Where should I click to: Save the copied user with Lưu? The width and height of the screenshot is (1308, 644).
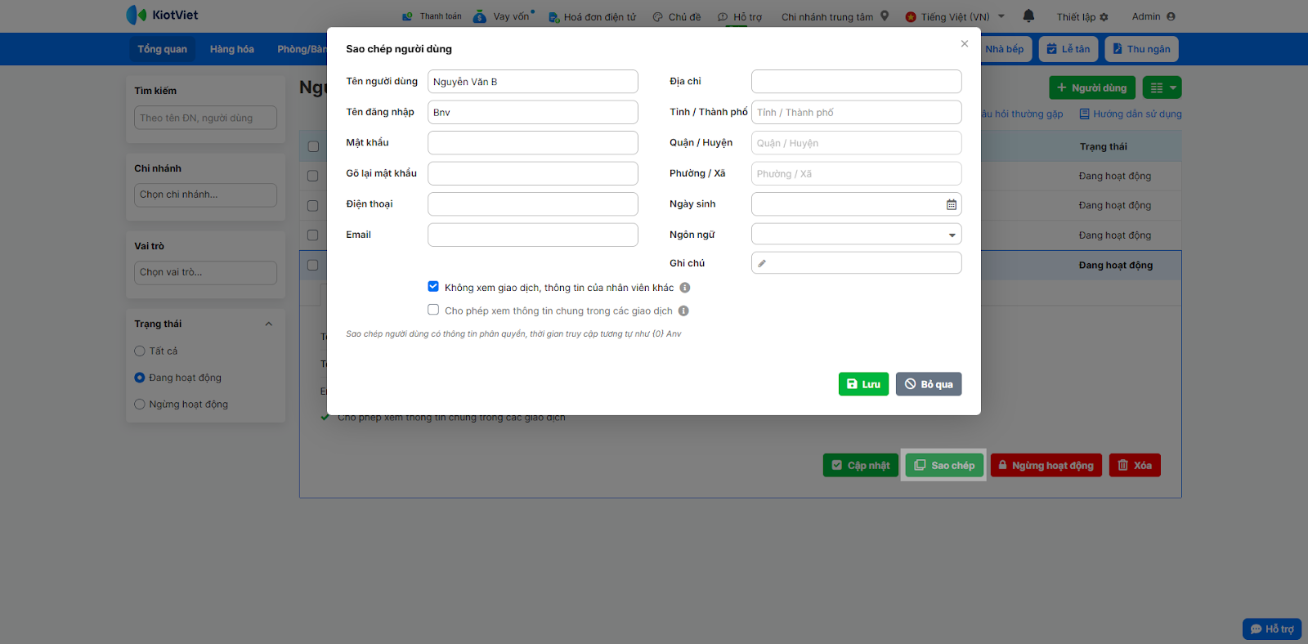pos(863,384)
